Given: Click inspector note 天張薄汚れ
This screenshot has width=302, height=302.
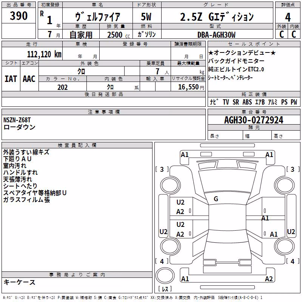Looking at the screenshot, I should (17, 179).
